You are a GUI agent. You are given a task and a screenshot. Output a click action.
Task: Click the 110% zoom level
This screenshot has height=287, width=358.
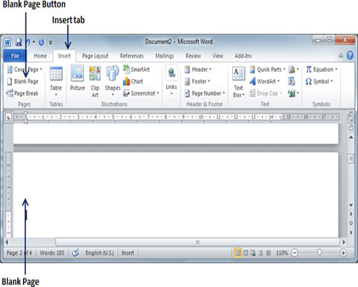pyautogui.click(x=282, y=253)
